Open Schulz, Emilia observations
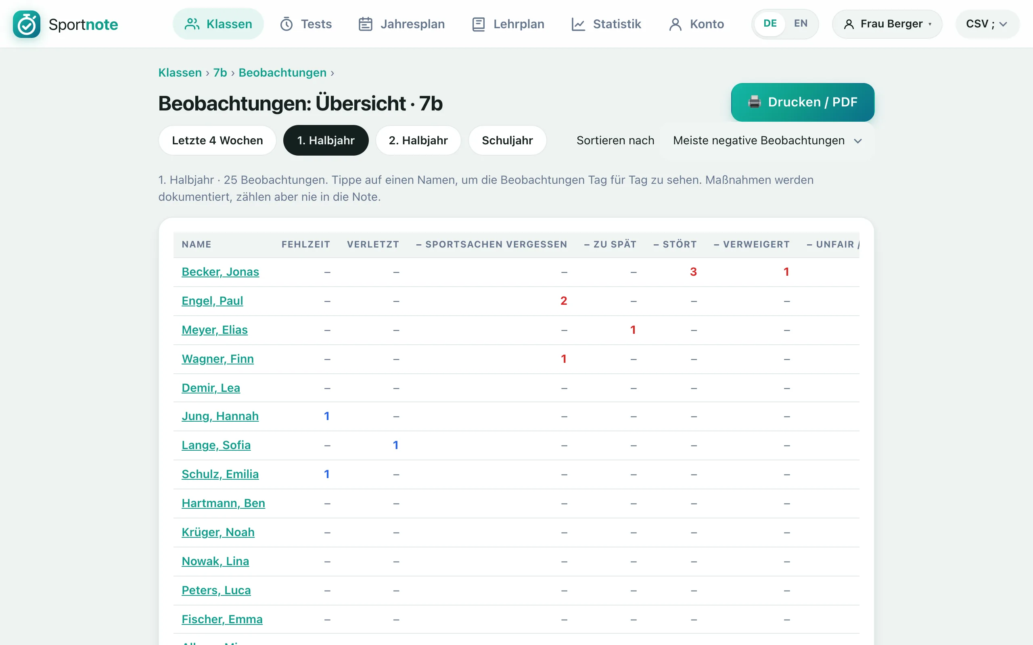 (x=220, y=474)
